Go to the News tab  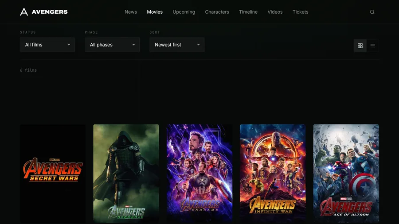tap(131, 12)
